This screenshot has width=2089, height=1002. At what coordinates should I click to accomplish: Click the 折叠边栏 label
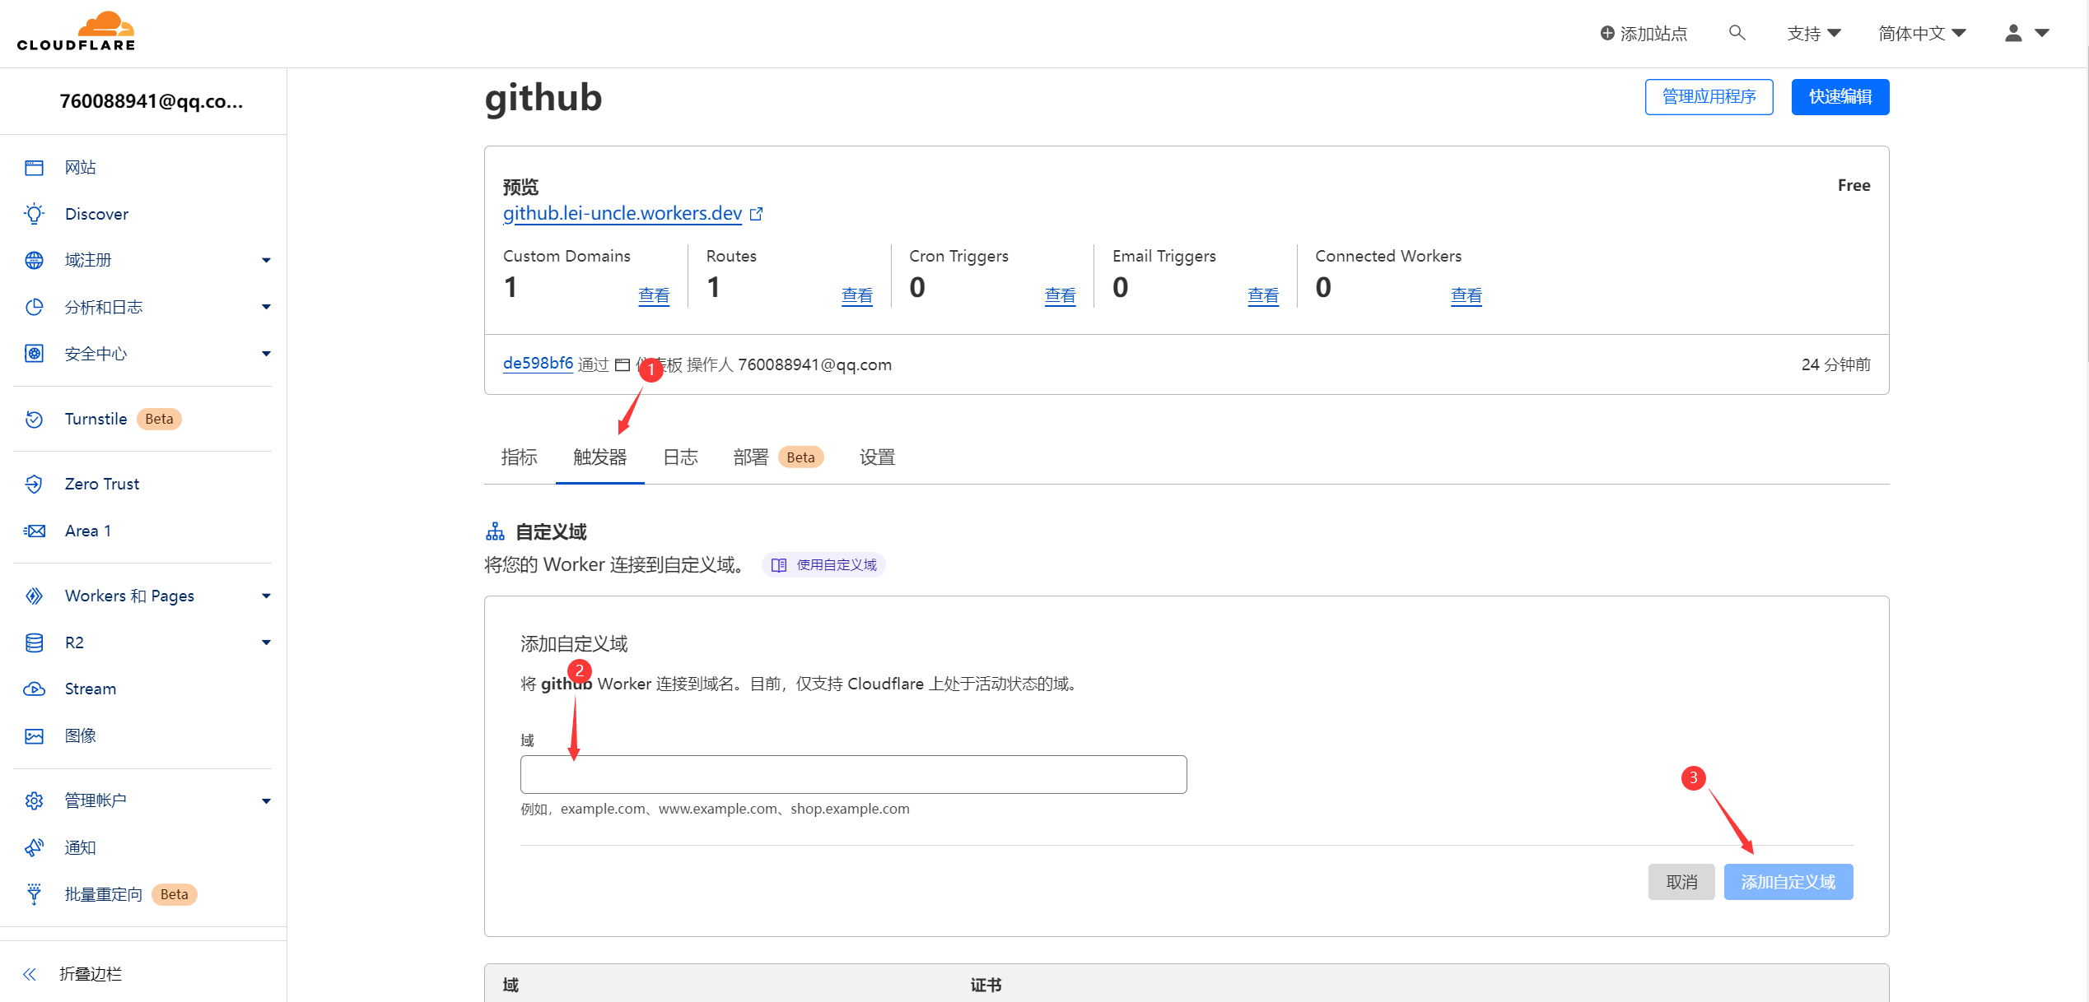click(91, 975)
